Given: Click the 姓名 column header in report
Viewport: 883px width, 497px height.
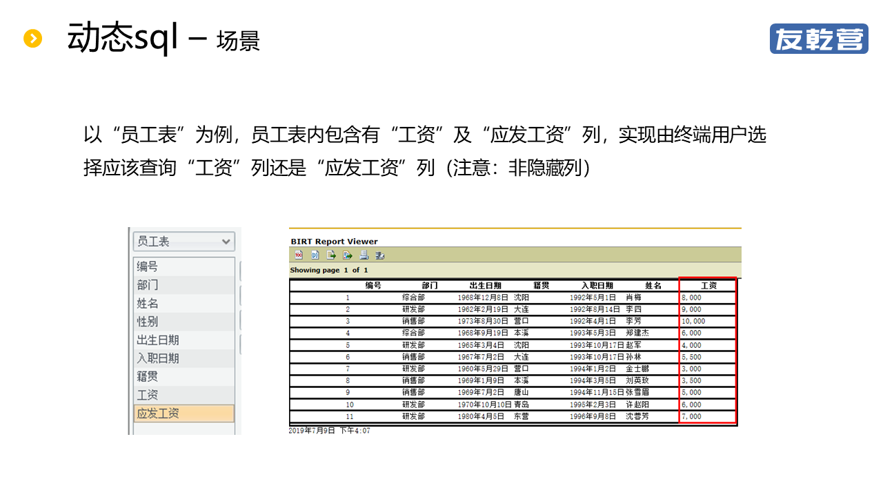Looking at the screenshot, I should pos(653,285).
